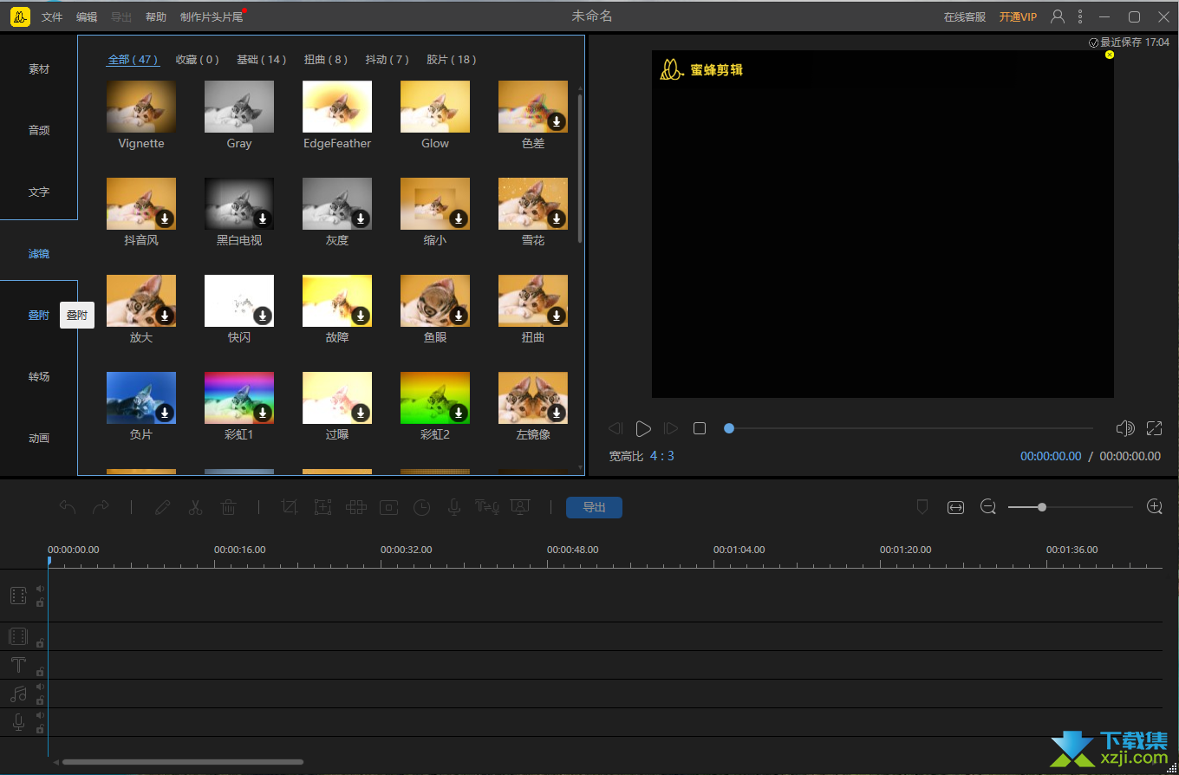Image resolution: width=1179 pixels, height=775 pixels.
Task: Switch to the 音频 sidebar tab
Action: [x=39, y=130]
